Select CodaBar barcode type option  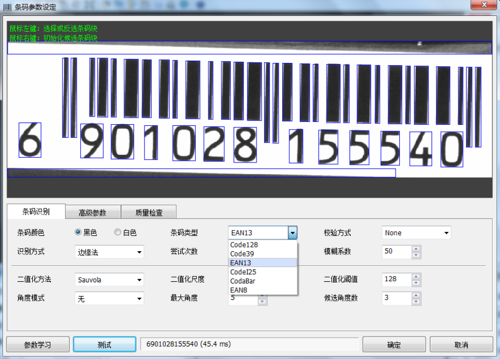click(x=243, y=281)
